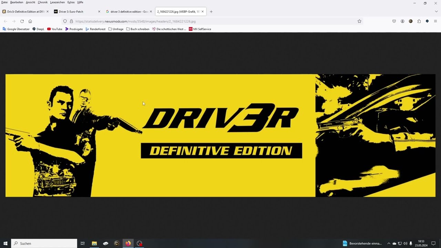Show hidden system tray icons
Image resolution: width=441 pixels, height=248 pixels.
coord(389,243)
